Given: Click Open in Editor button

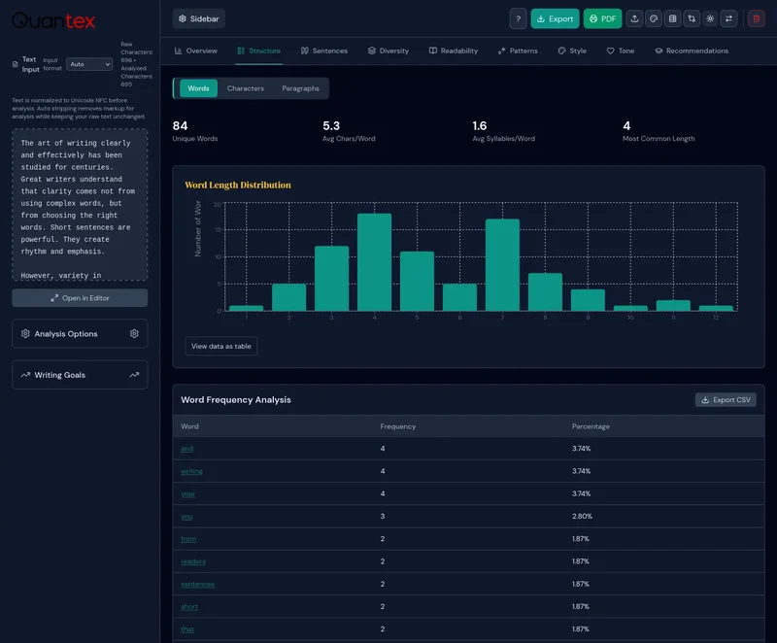Looking at the screenshot, I should pyautogui.click(x=80, y=298).
